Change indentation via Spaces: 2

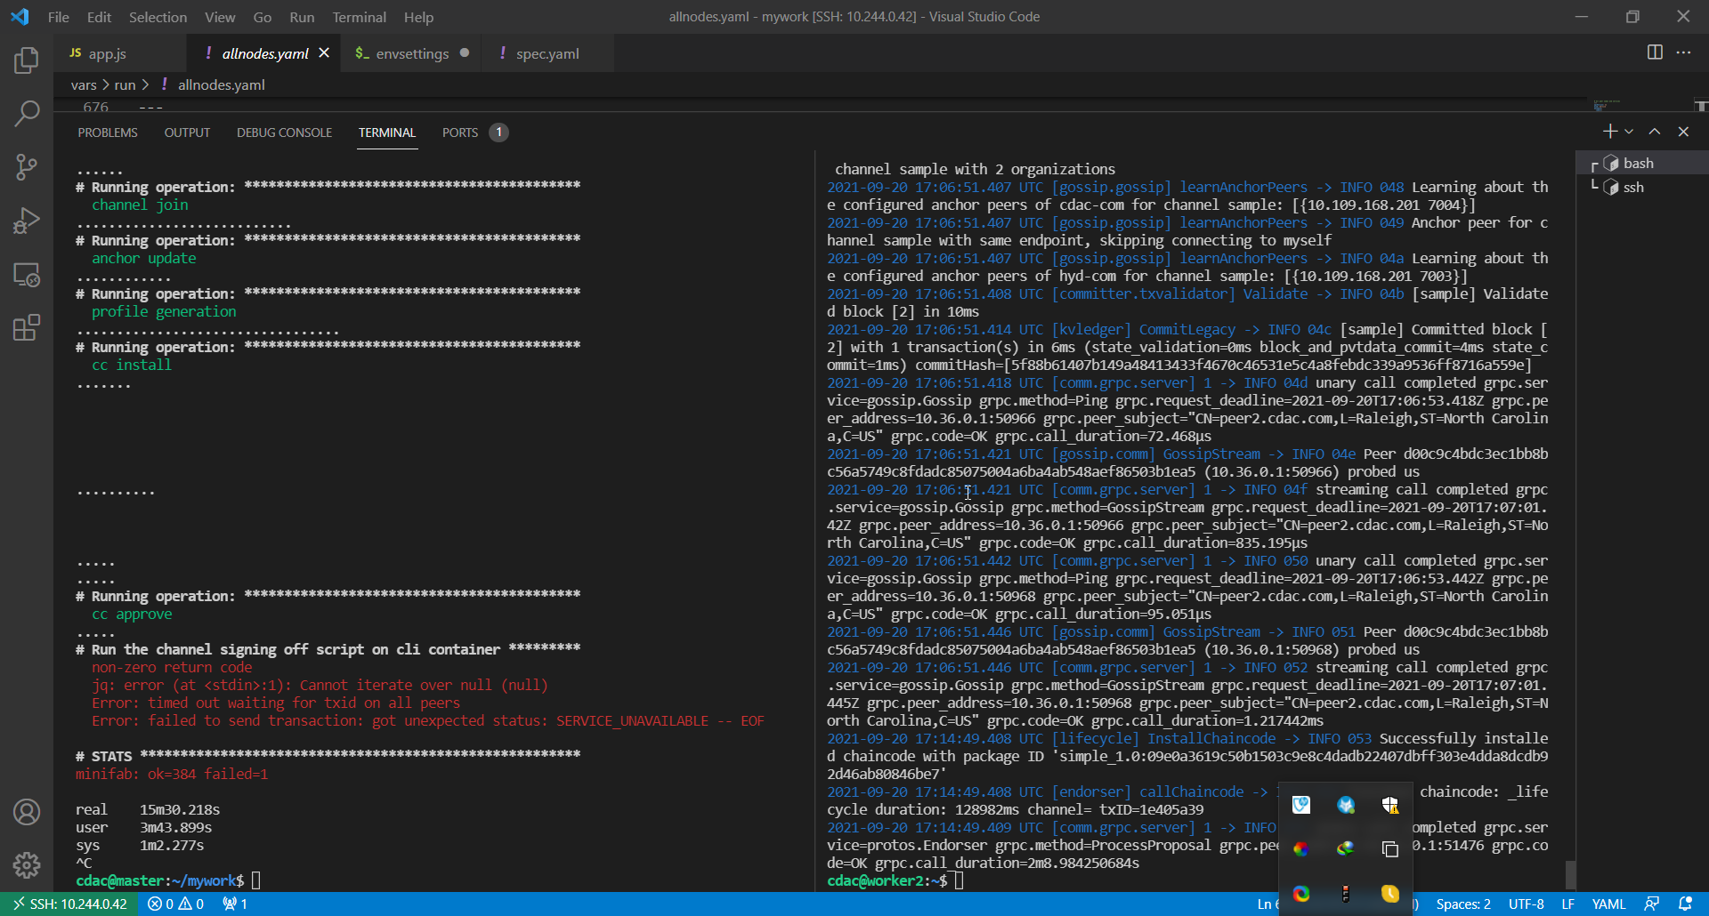pos(1463,904)
